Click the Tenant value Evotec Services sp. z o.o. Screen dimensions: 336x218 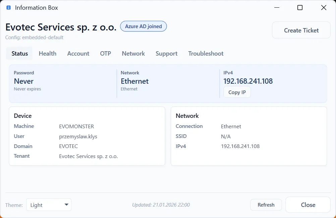point(89,156)
